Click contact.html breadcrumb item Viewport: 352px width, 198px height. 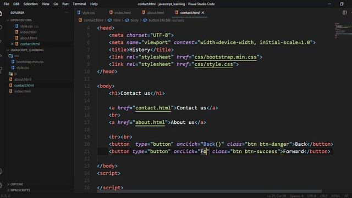(94, 20)
